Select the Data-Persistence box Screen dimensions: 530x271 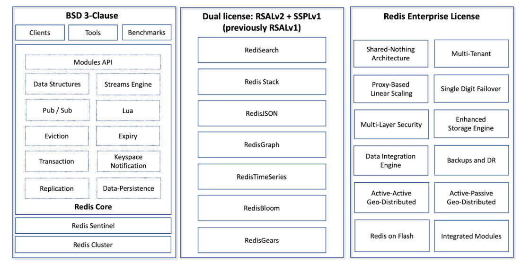(x=128, y=188)
